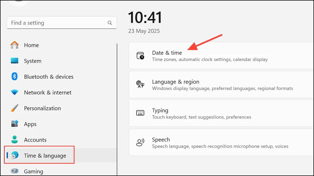Click the magnifier search icon

pyautogui.click(x=110, y=23)
